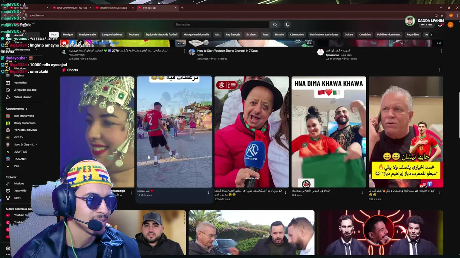460x258 pixels.
Task: Open options for the 14 M de vues short
Action: pyautogui.click(x=208, y=192)
